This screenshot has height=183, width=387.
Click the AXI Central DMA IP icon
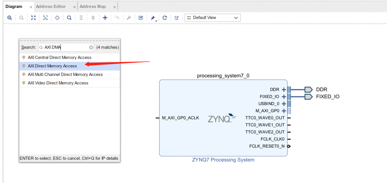(24, 57)
